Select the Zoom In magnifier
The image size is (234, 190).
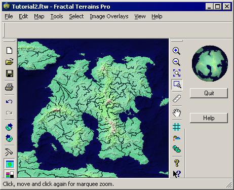click(x=177, y=51)
